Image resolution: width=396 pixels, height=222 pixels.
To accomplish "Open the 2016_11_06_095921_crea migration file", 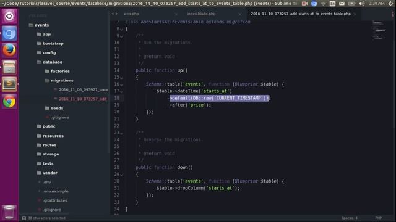I will pos(83,89).
